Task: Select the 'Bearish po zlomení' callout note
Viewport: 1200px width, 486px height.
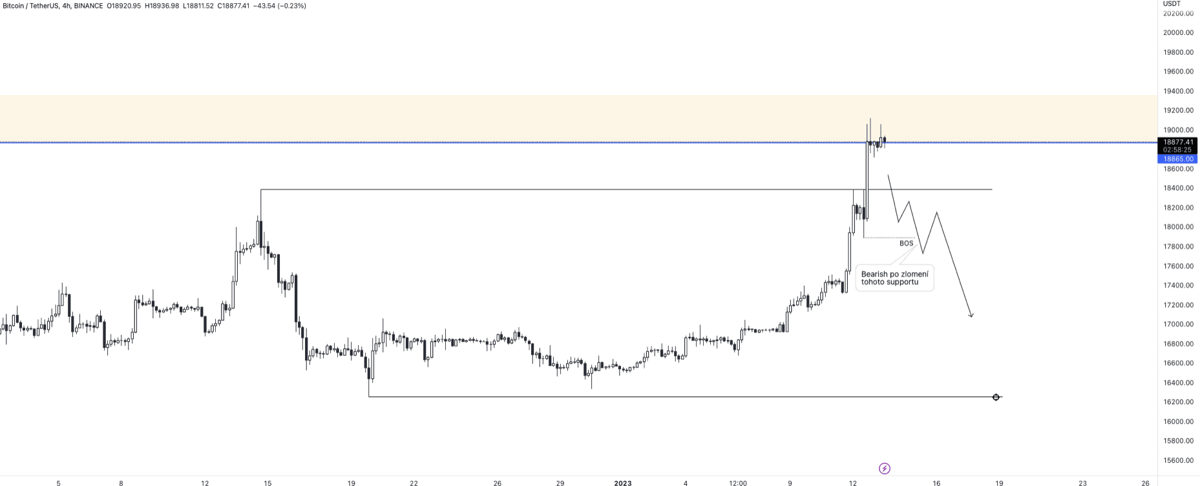Action: [x=894, y=278]
